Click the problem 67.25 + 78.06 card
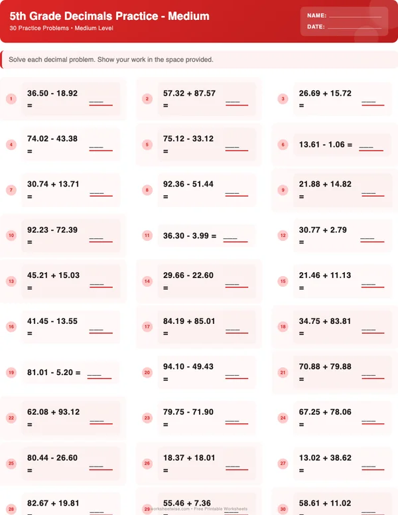 tap(334, 417)
